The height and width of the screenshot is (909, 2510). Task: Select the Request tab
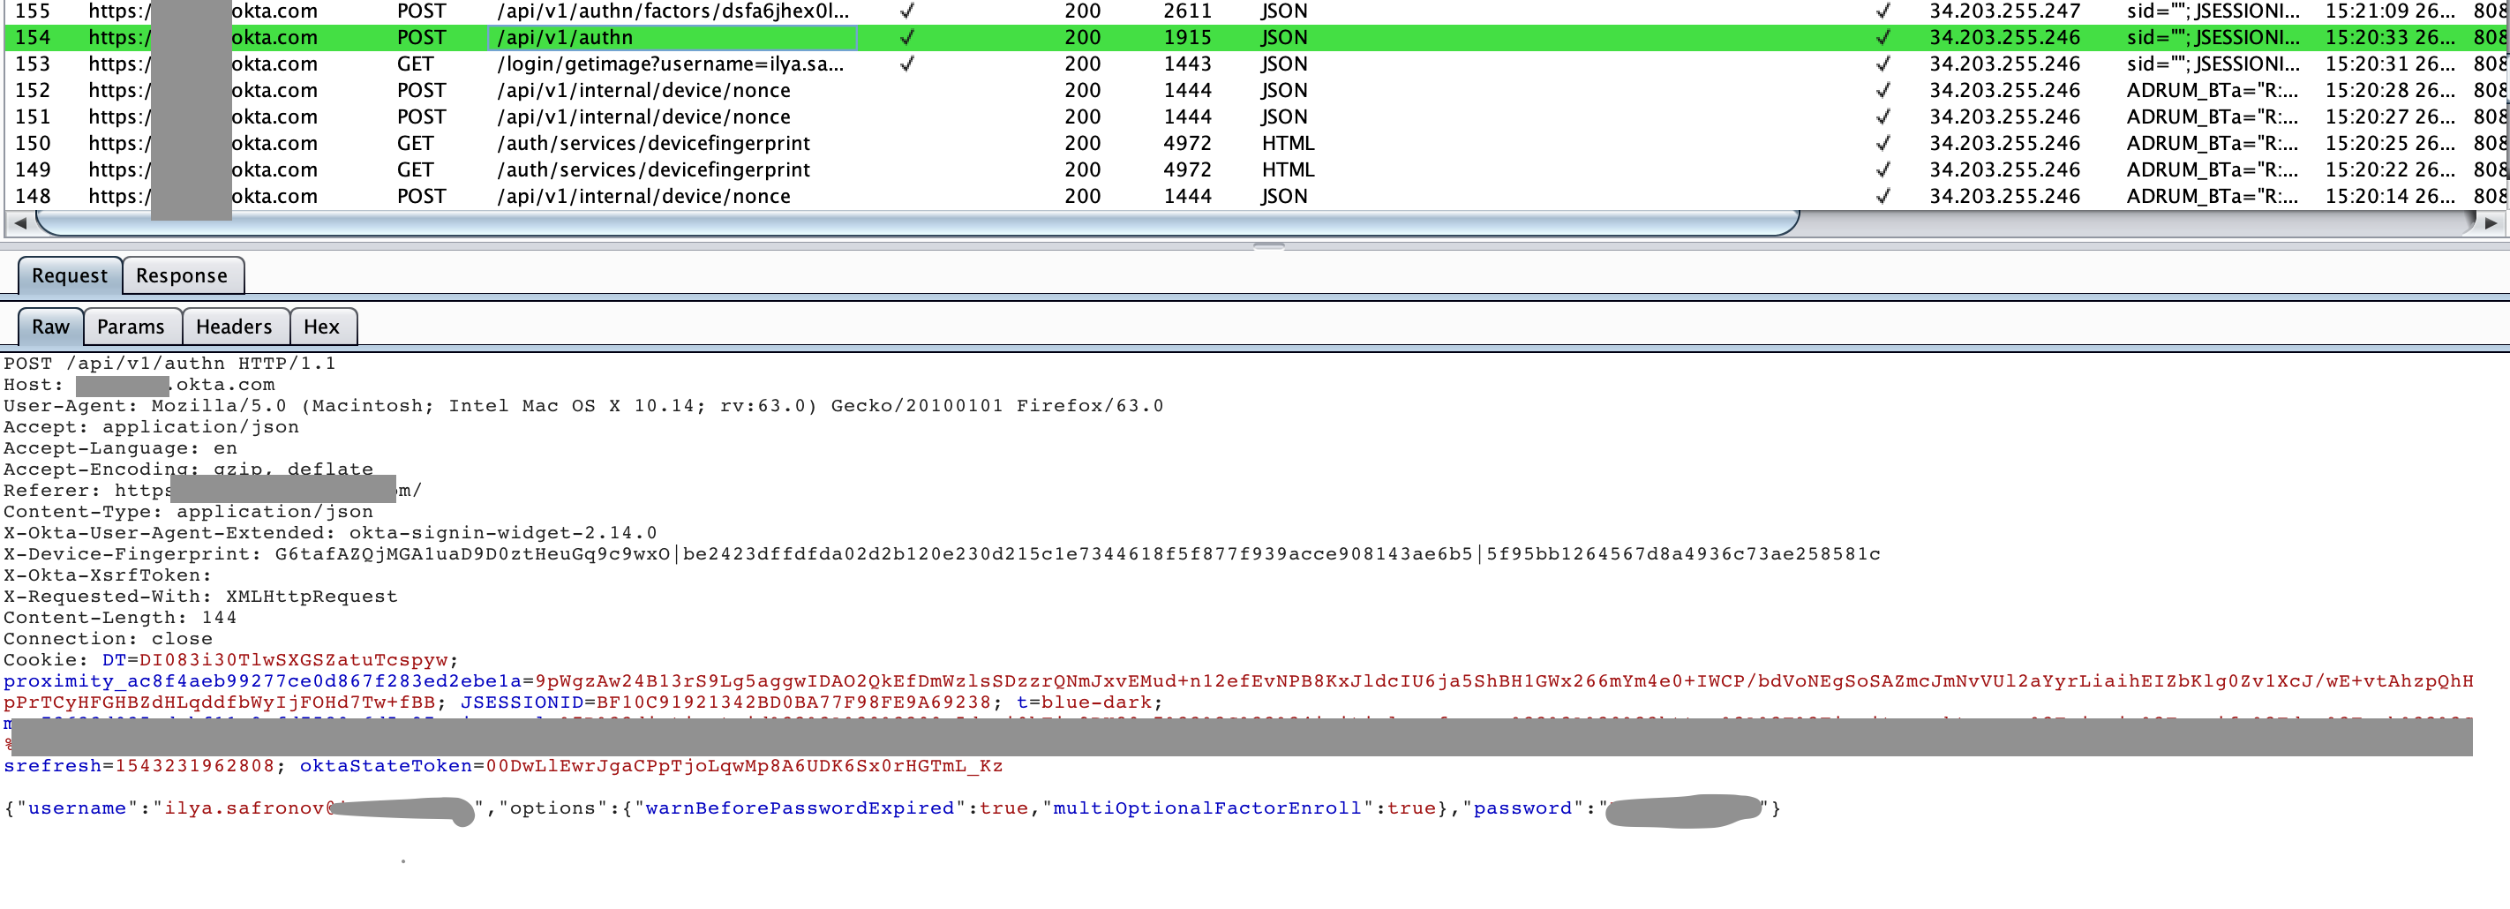tap(69, 275)
